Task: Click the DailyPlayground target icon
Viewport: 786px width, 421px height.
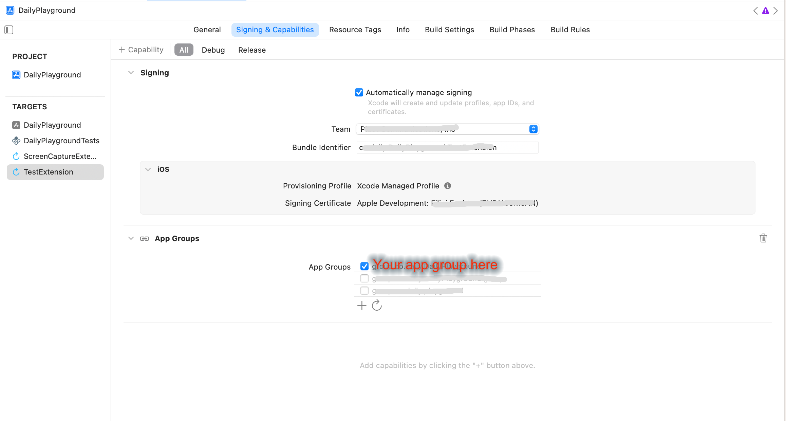Action: tap(17, 125)
